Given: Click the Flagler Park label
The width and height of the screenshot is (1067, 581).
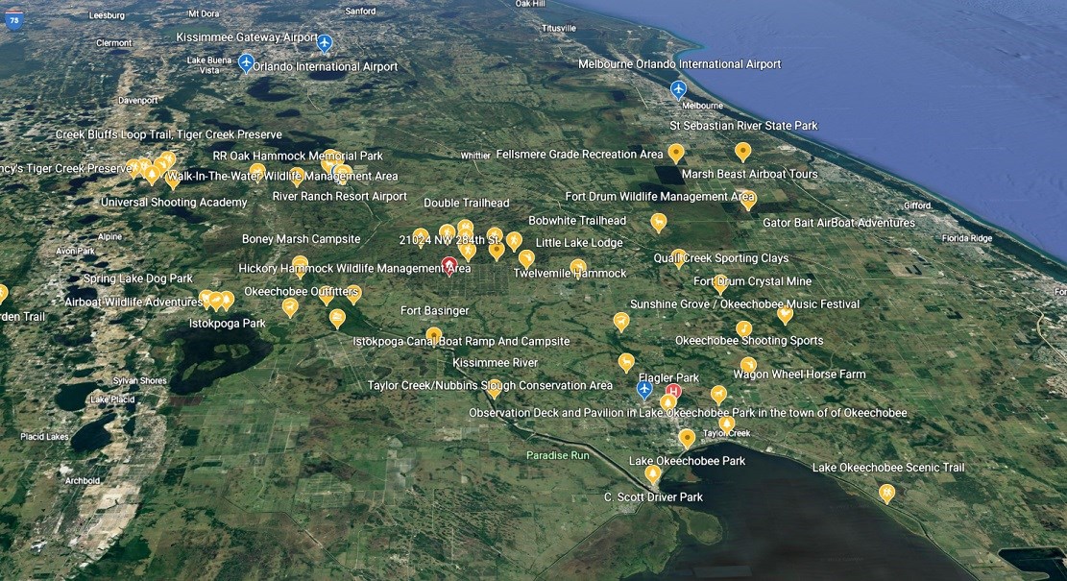Looking at the screenshot, I should coord(669,377).
